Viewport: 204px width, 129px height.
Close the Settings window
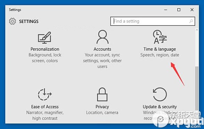point(192,10)
